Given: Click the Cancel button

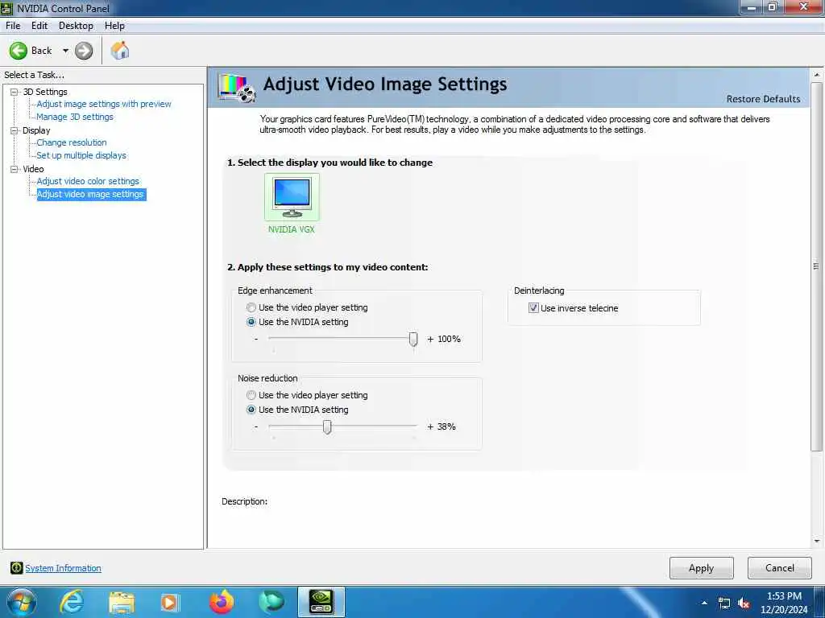Looking at the screenshot, I should 780,568.
